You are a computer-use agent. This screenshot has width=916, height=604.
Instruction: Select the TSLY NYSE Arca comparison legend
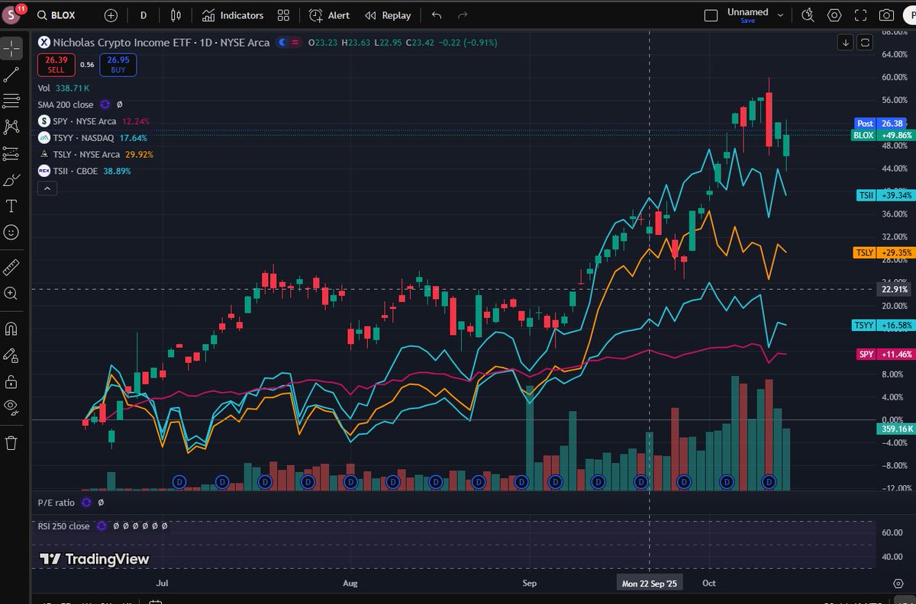pyautogui.click(x=95, y=154)
